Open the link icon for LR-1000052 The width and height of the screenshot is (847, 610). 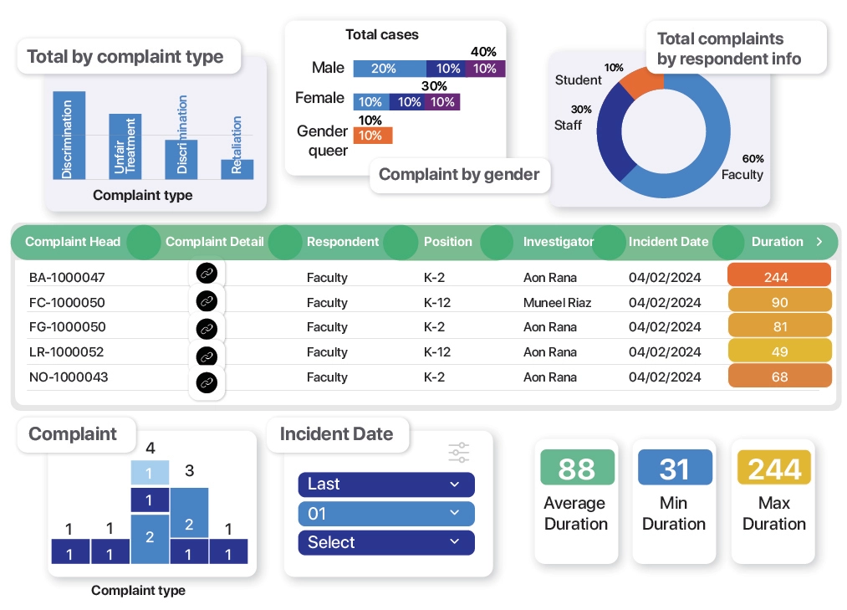pos(207,356)
